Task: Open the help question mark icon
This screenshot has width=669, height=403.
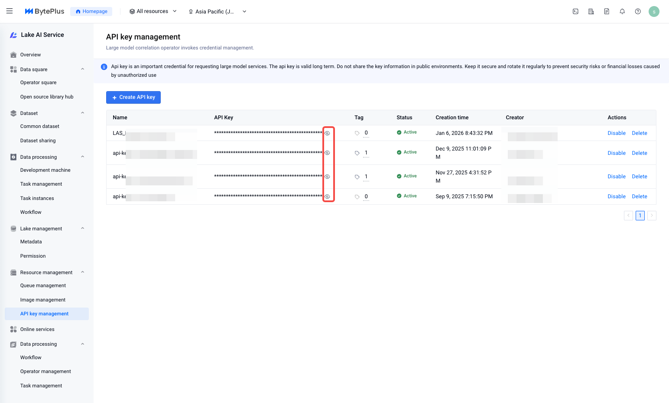Action: click(x=638, y=12)
